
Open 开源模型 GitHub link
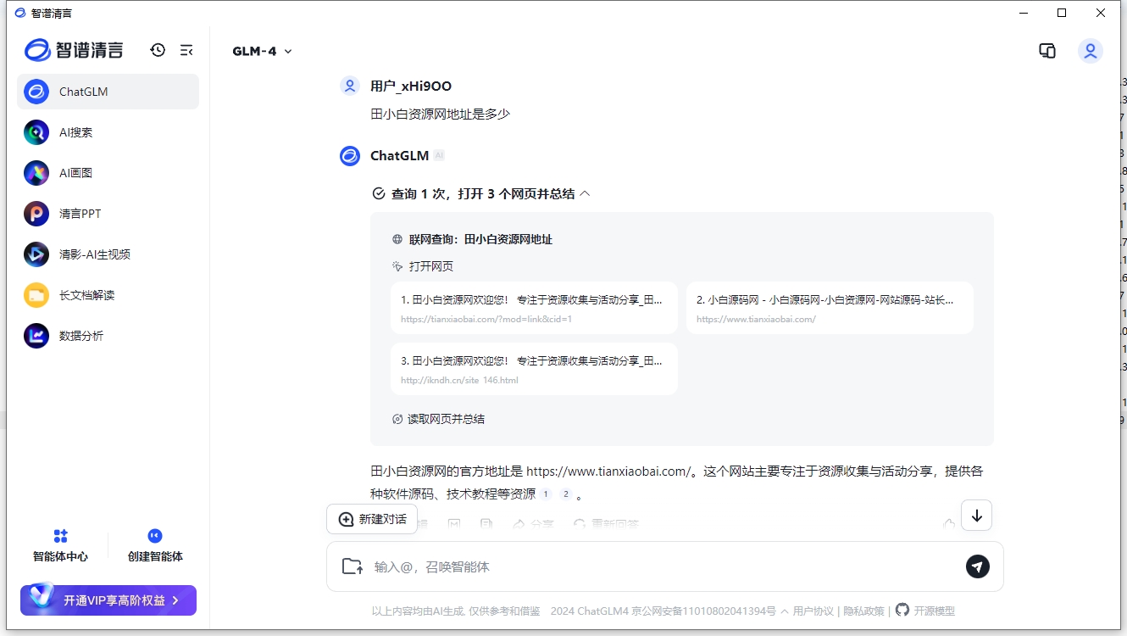click(925, 611)
